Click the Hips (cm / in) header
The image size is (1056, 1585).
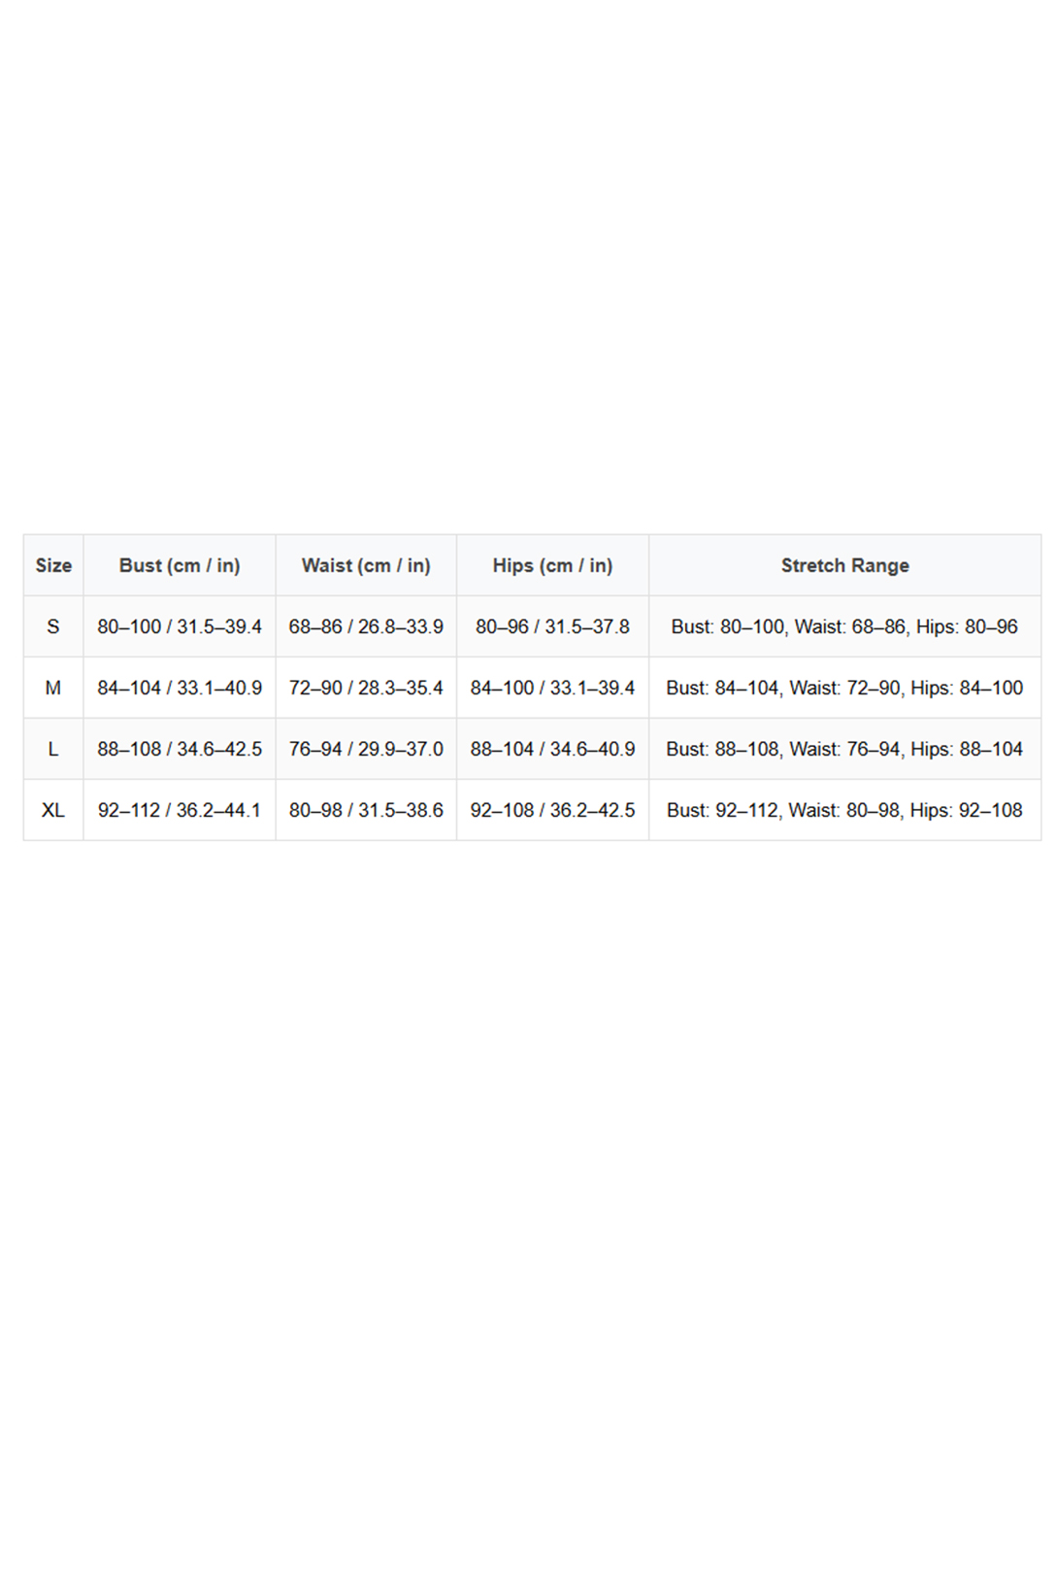[x=552, y=565]
